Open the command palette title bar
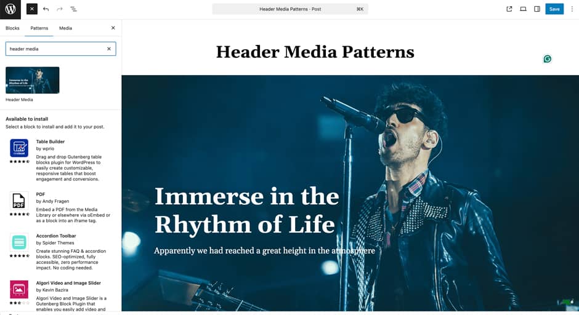 [290, 9]
